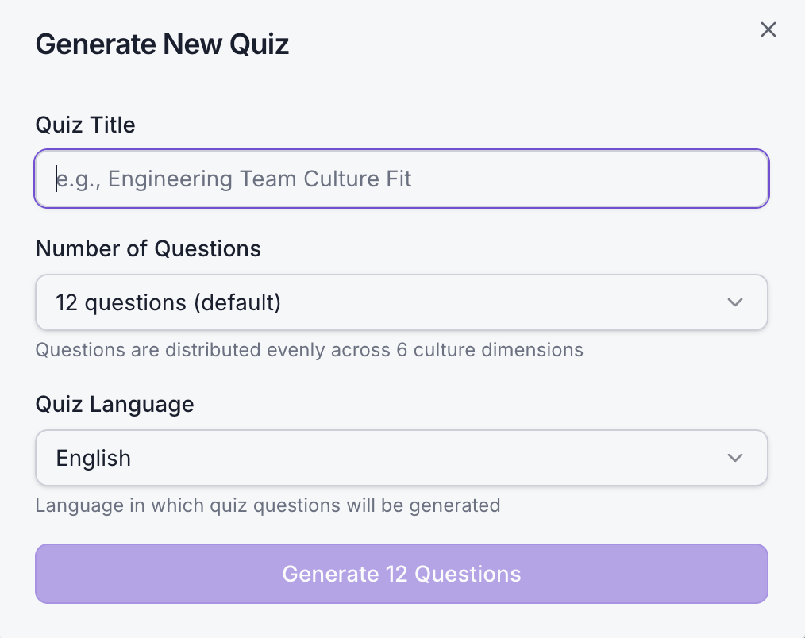
Task: Click the Number of Questions heading
Action: 148,248
